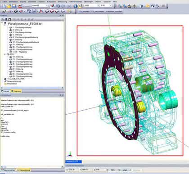Screen dimensions: 189x174
Task: Click the first tab in the toolbar tab strip
Action: click(x=84, y=11)
